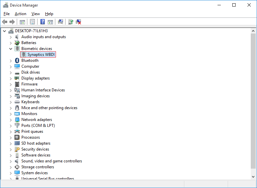This screenshot has height=188, width=257.
Task: Open the Help question mark icon
Action: click(42, 22)
